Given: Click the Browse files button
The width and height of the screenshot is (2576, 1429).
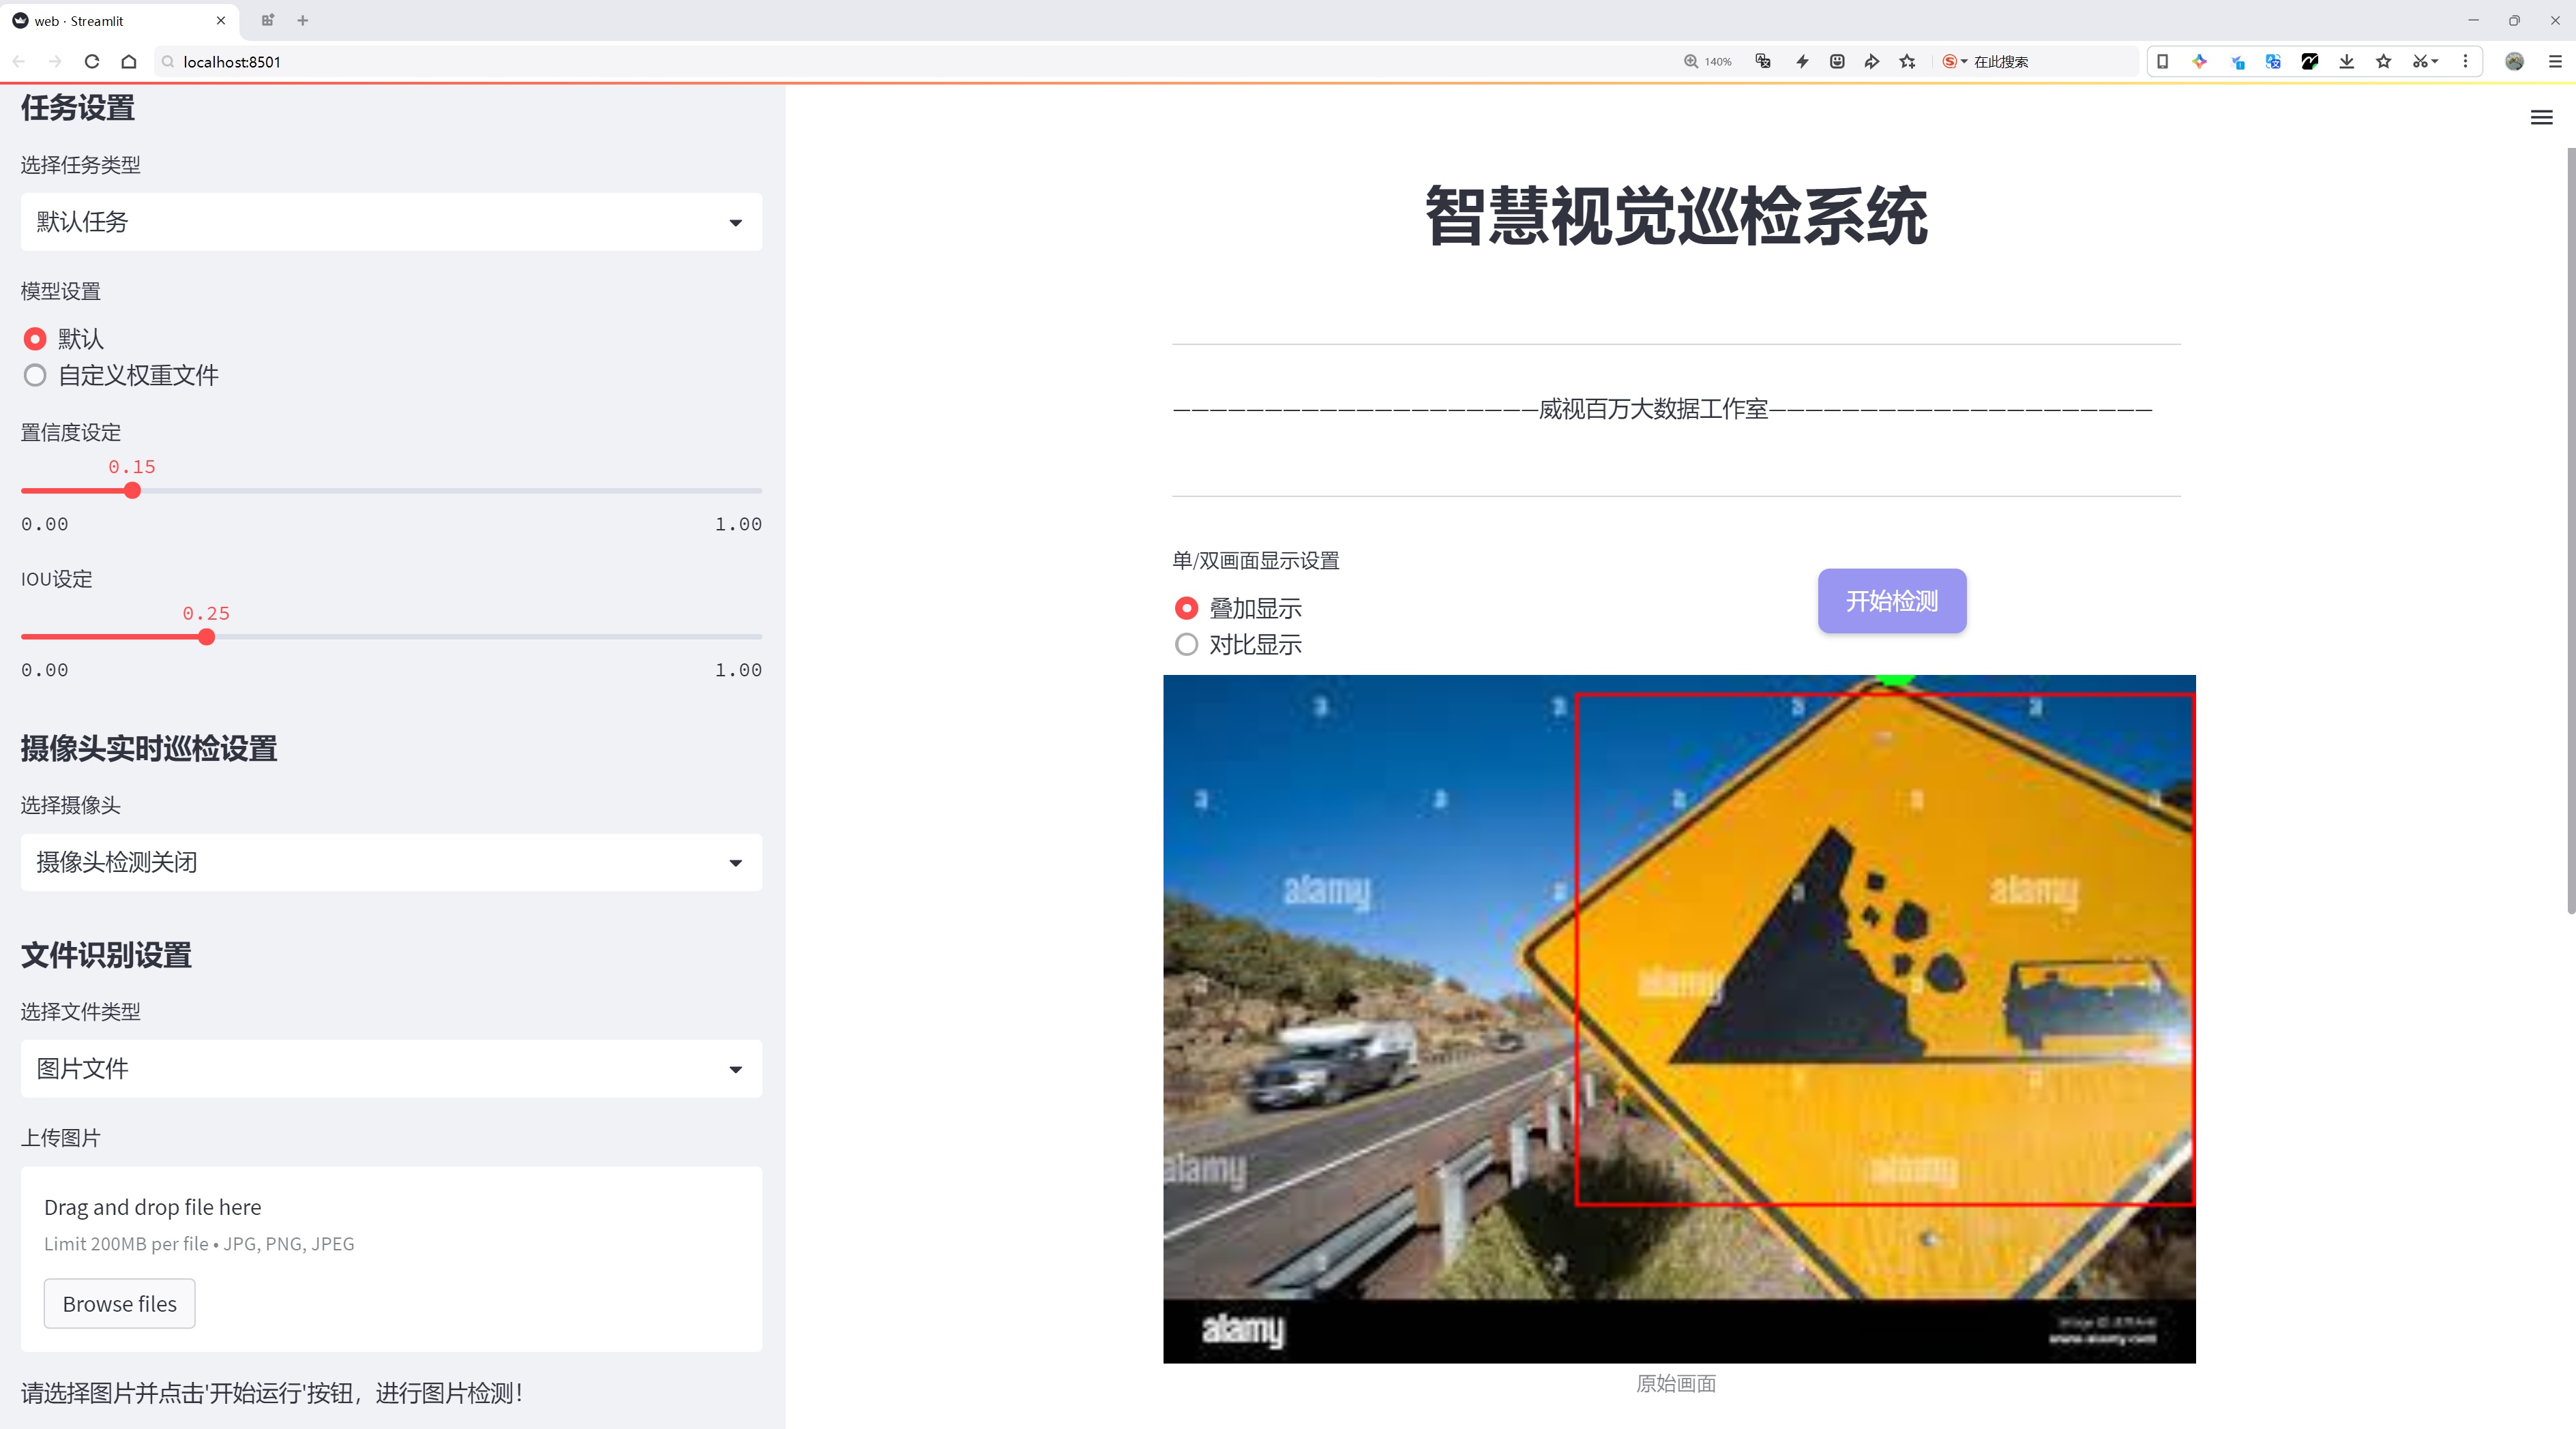Looking at the screenshot, I should (119, 1304).
